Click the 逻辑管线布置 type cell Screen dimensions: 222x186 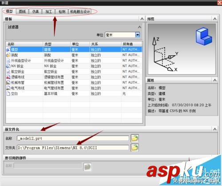pos(54,77)
